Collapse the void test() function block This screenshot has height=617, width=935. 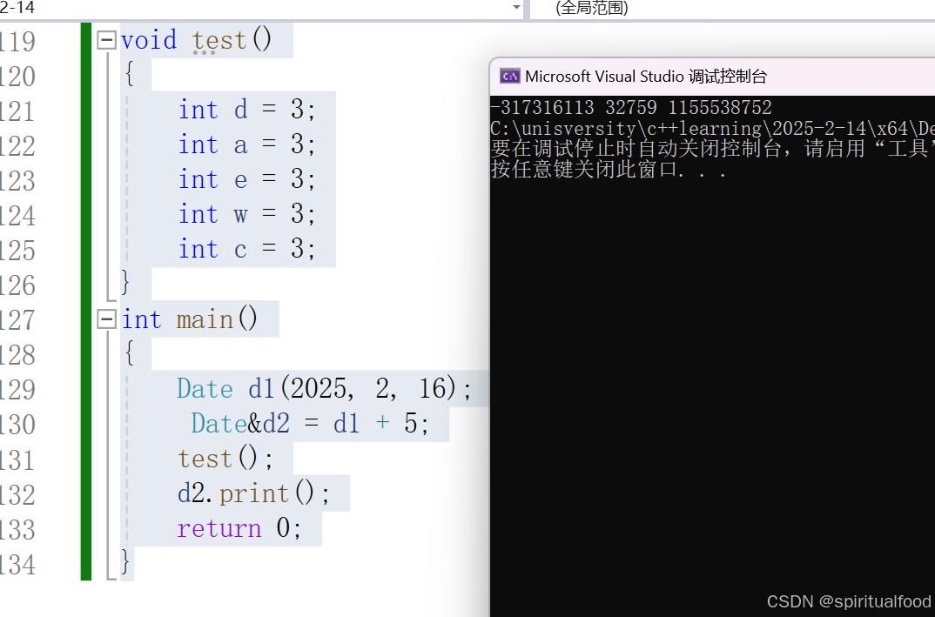coord(106,41)
